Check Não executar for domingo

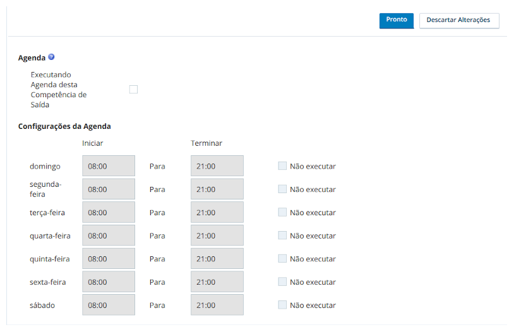pyautogui.click(x=282, y=166)
